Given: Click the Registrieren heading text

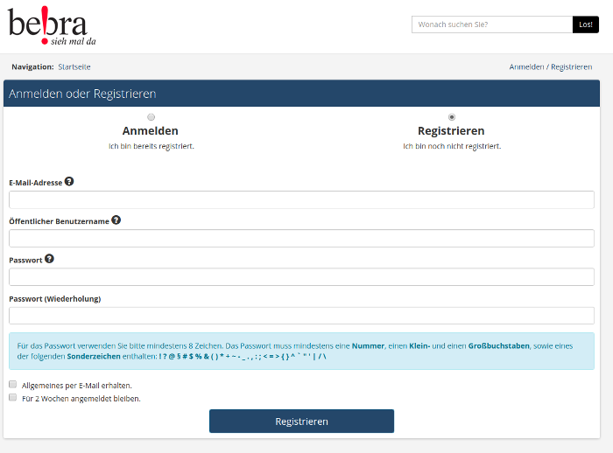Looking at the screenshot, I should 451,131.
